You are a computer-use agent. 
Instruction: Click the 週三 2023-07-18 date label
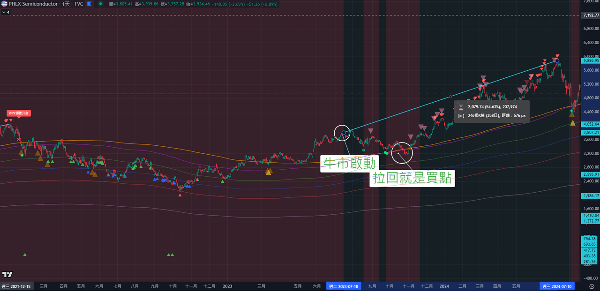click(x=345, y=286)
